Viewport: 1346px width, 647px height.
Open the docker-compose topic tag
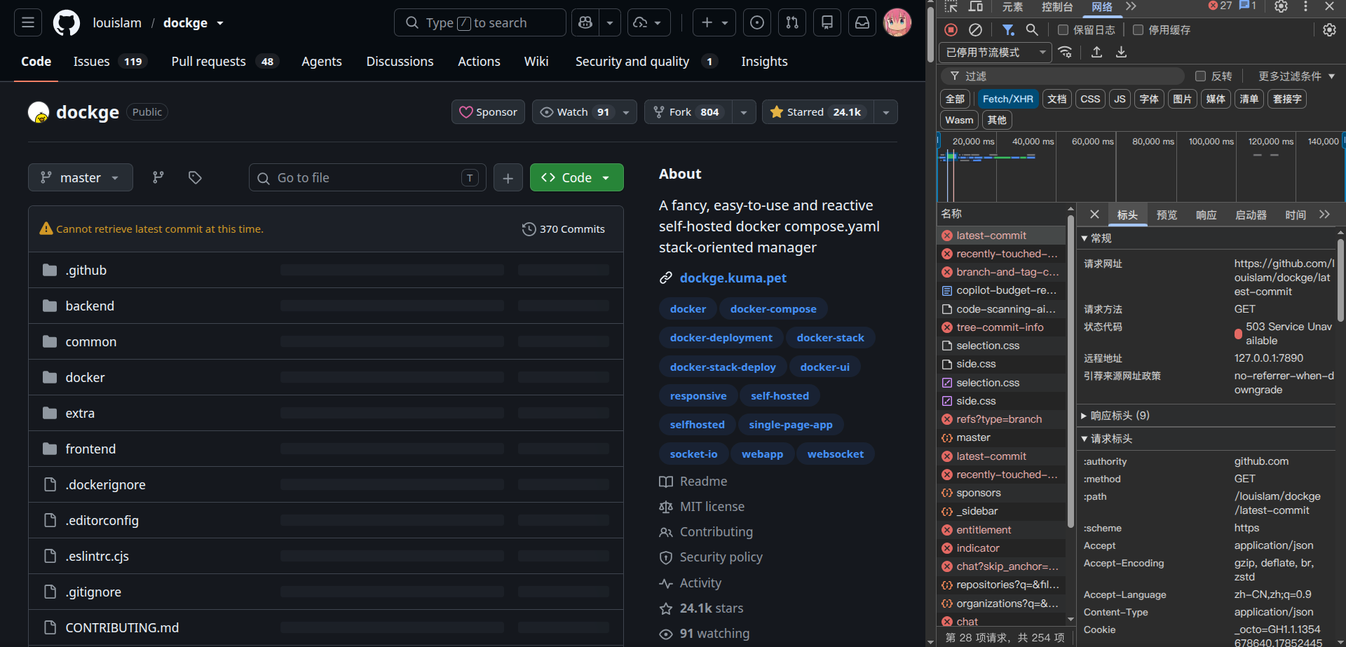click(x=773, y=309)
